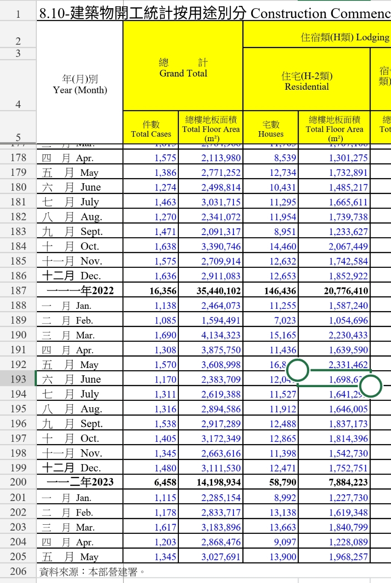Screen dimensions: 391x583
Task: Select the cell showing 7,884,223
Action: point(335,482)
